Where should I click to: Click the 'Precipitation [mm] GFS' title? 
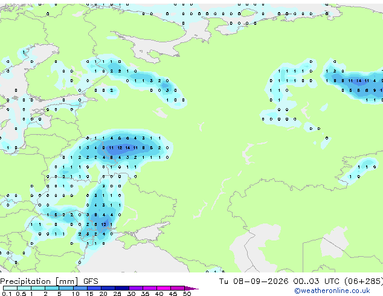point(49,282)
